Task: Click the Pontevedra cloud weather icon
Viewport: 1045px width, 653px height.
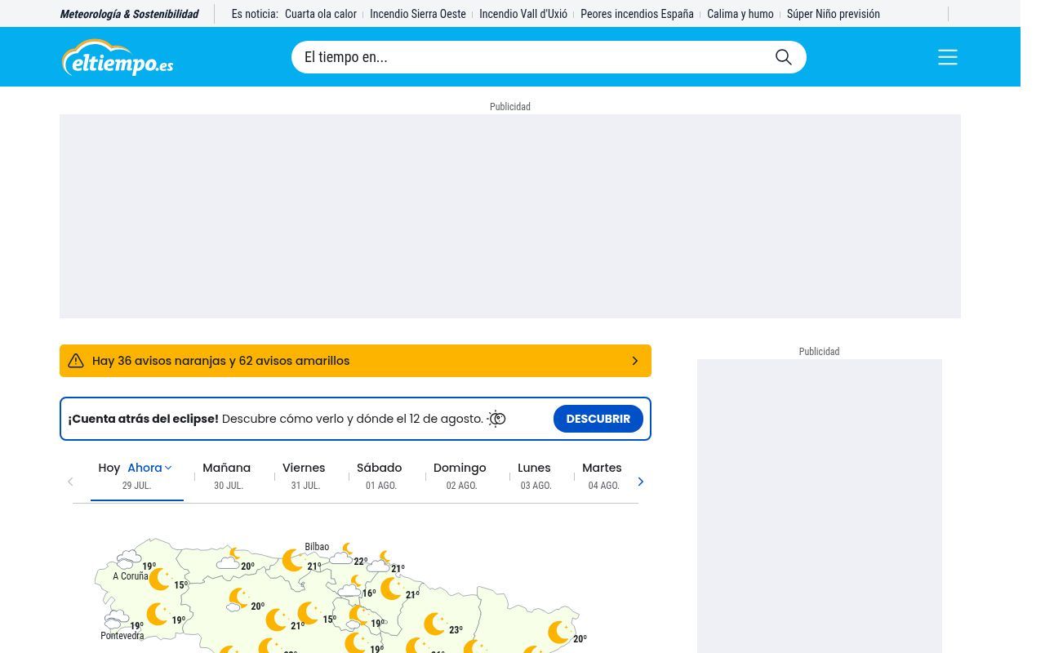Action: (117, 619)
